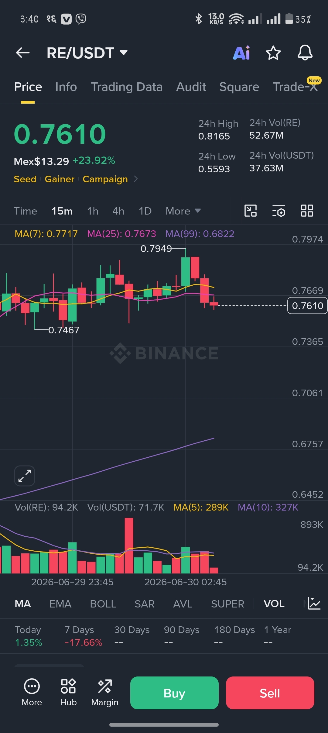The height and width of the screenshot is (733, 328).
Task: Switch to the Price tab
Action: point(28,87)
